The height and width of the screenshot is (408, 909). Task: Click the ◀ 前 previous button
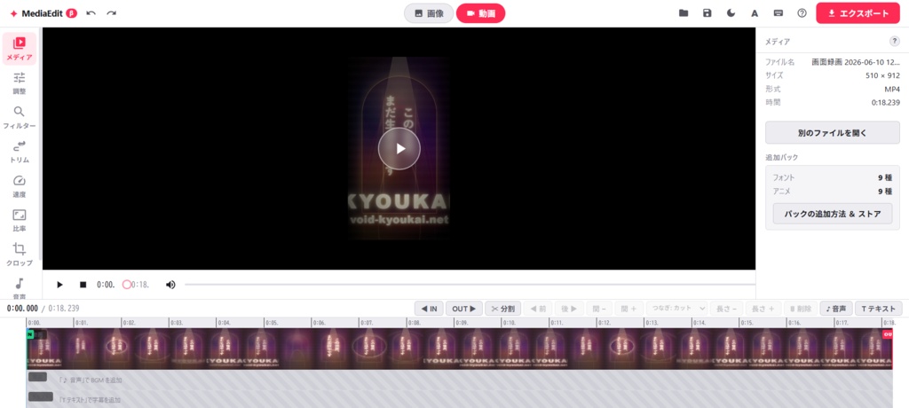538,309
